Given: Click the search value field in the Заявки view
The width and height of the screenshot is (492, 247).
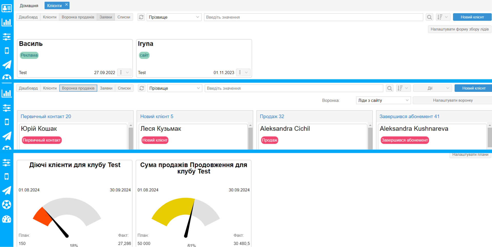Looking at the screenshot, I should click(x=314, y=17).
